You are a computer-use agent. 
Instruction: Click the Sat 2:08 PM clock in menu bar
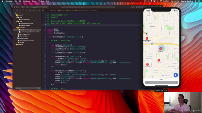(175, 1)
